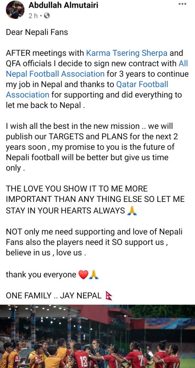Open the attached team celebration photo
Image resolution: width=195 pixels, height=368 pixels.
click(x=97, y=336)
